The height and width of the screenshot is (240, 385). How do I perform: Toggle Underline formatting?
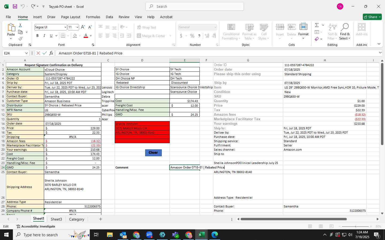coord(51,36)
